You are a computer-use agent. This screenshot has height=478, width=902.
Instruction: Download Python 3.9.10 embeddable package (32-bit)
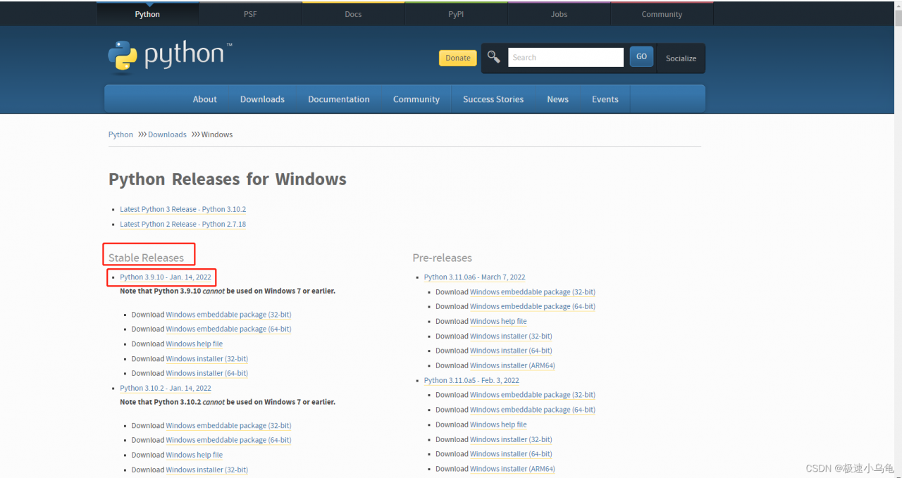coord(228,315)
